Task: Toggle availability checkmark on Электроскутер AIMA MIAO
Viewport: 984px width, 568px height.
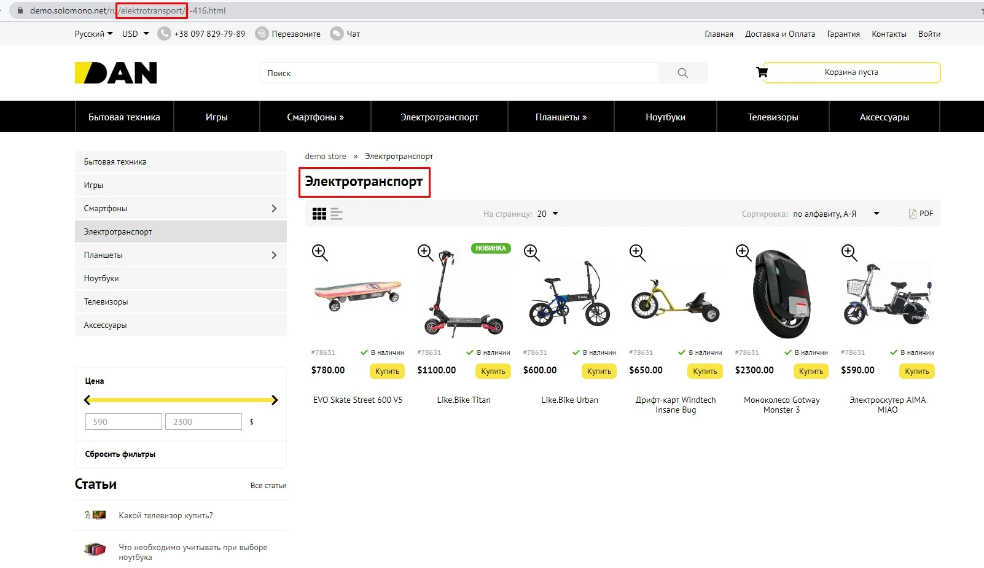Action: 893,352
